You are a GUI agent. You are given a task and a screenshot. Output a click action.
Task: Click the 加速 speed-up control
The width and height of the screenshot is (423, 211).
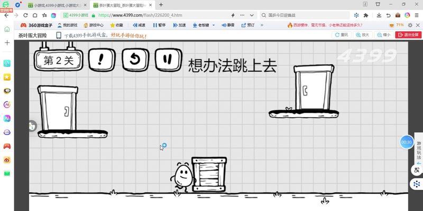click(179, 25)
